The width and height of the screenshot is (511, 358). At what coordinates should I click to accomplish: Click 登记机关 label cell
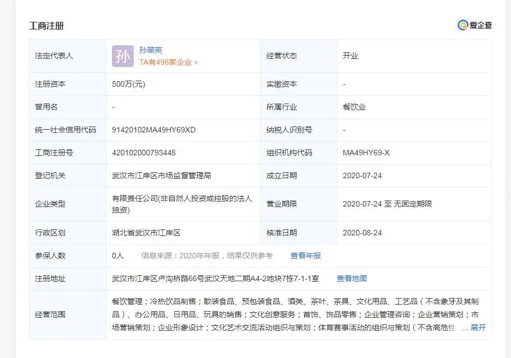(x=68, y=175)
